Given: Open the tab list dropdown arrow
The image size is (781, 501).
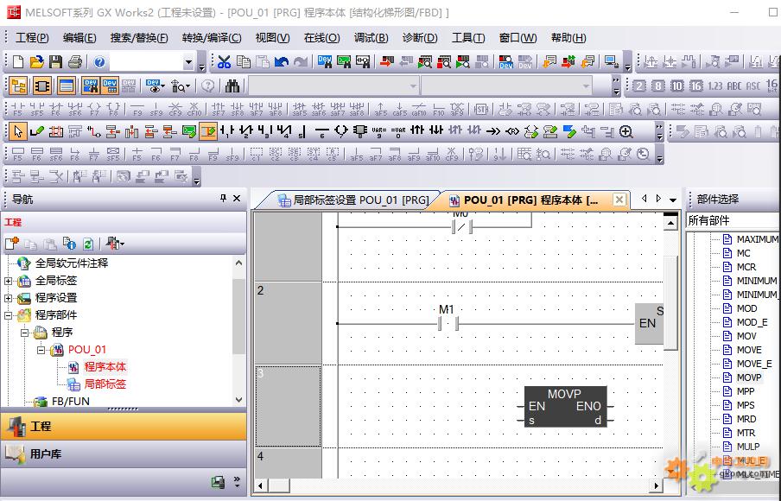Looking at the screenshot, I should pyautogui.click(x=673, y=200).
